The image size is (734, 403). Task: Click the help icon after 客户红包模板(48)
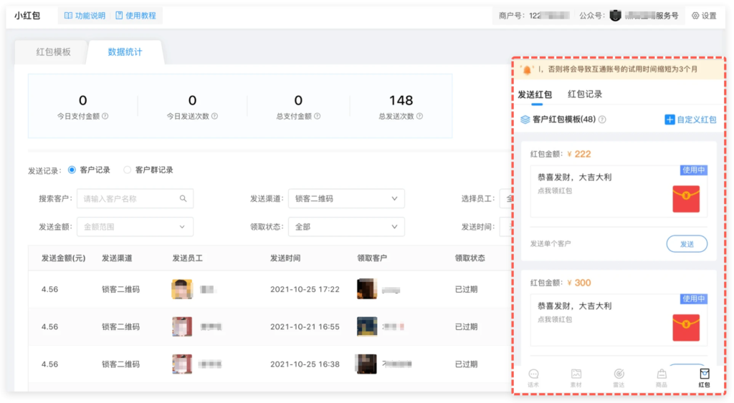coord(602,120)
